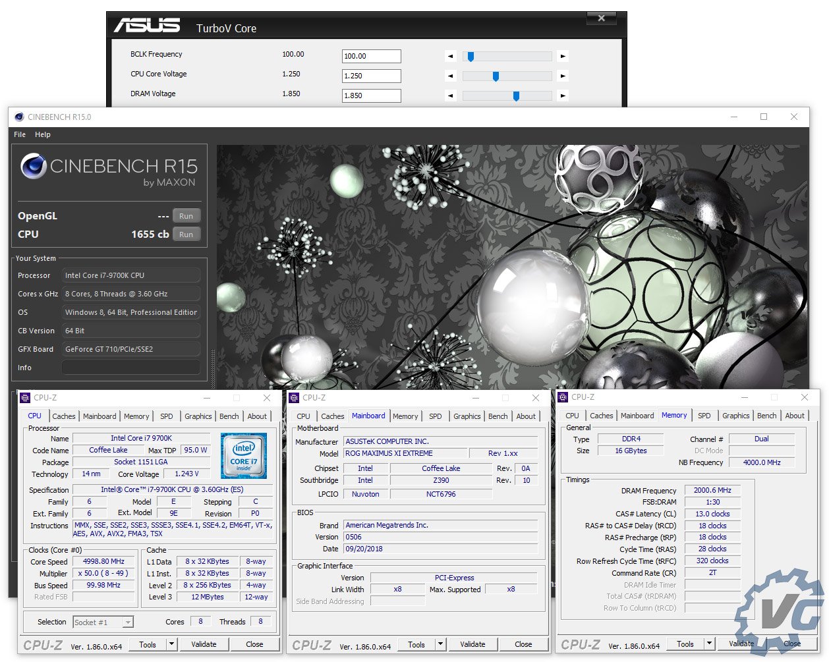
Task: Close left CPU-Z window via X
Action: tap(267, 398)
